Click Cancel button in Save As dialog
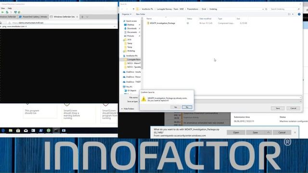The image size is (308, 173). tap(293, 108)
